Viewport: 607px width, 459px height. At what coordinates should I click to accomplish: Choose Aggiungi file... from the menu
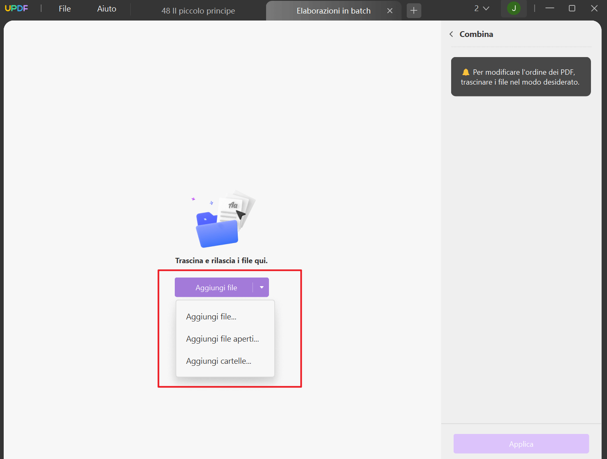coord(225,317)
